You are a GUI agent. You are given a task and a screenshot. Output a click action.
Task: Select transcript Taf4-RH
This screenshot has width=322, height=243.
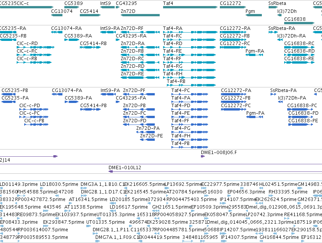click(173, 73)
